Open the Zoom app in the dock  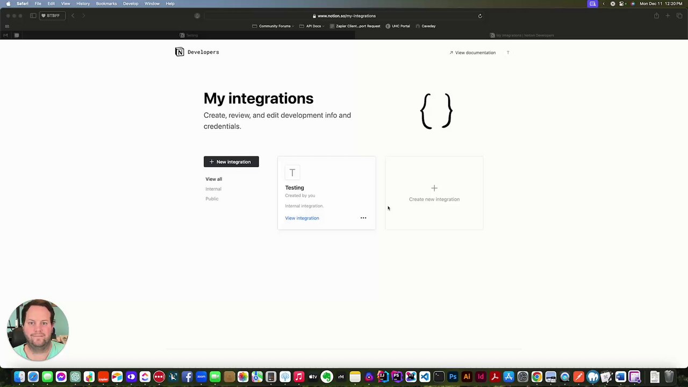pos(201,377)
